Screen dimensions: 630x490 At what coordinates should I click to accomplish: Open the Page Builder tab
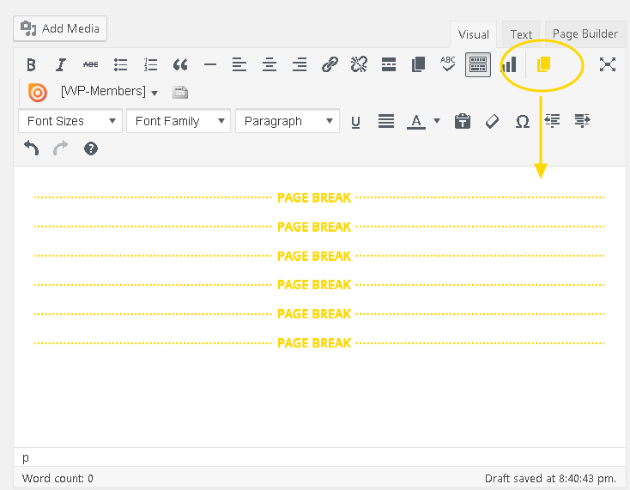(585, 34)
